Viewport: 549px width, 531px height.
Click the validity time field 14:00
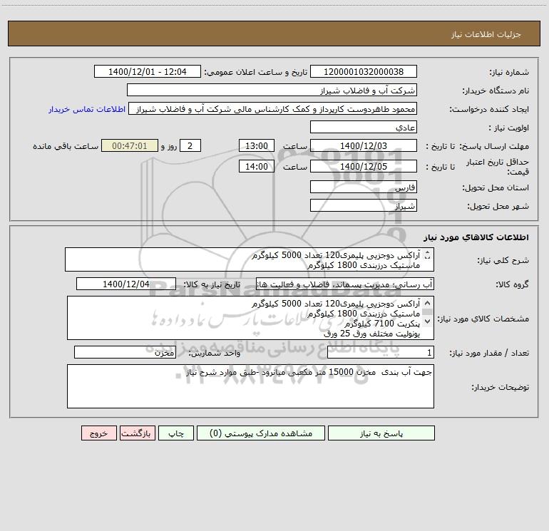[256, 166]
